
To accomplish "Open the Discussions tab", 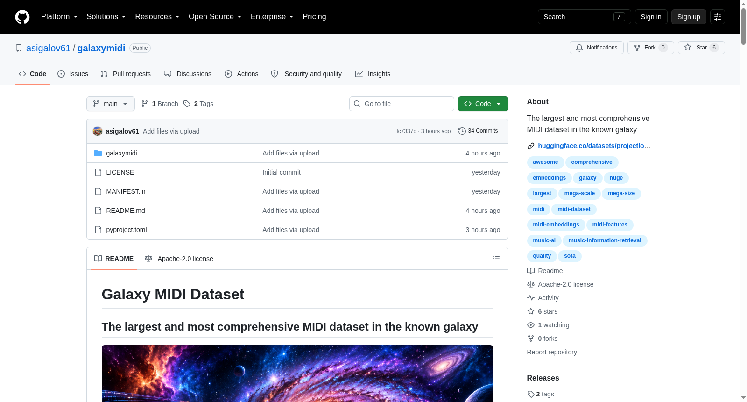I will coord(188,74).
